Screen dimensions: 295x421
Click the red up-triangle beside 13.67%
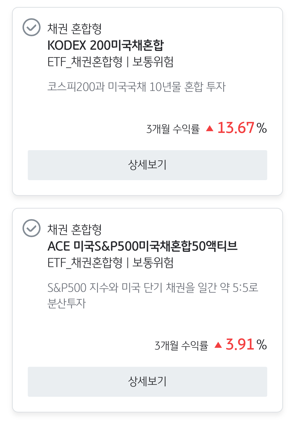pyautogui.click(x=210, y=128)
